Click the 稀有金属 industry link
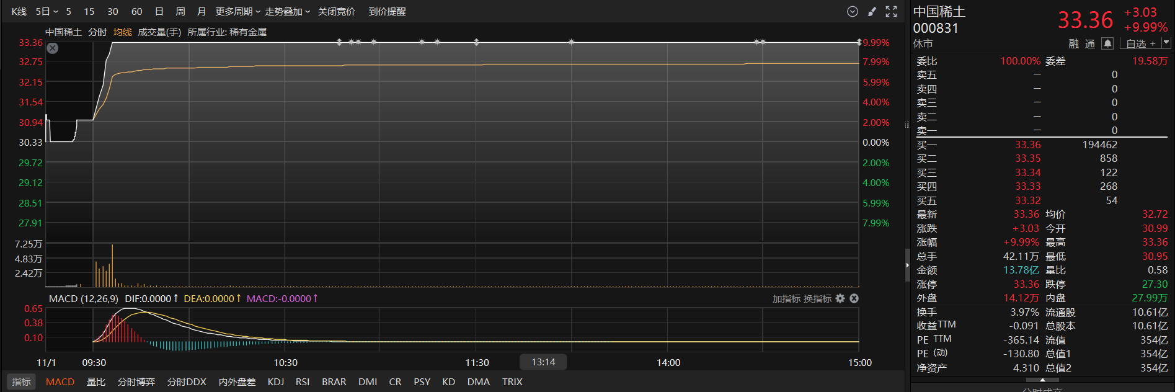 pos(248,32)
